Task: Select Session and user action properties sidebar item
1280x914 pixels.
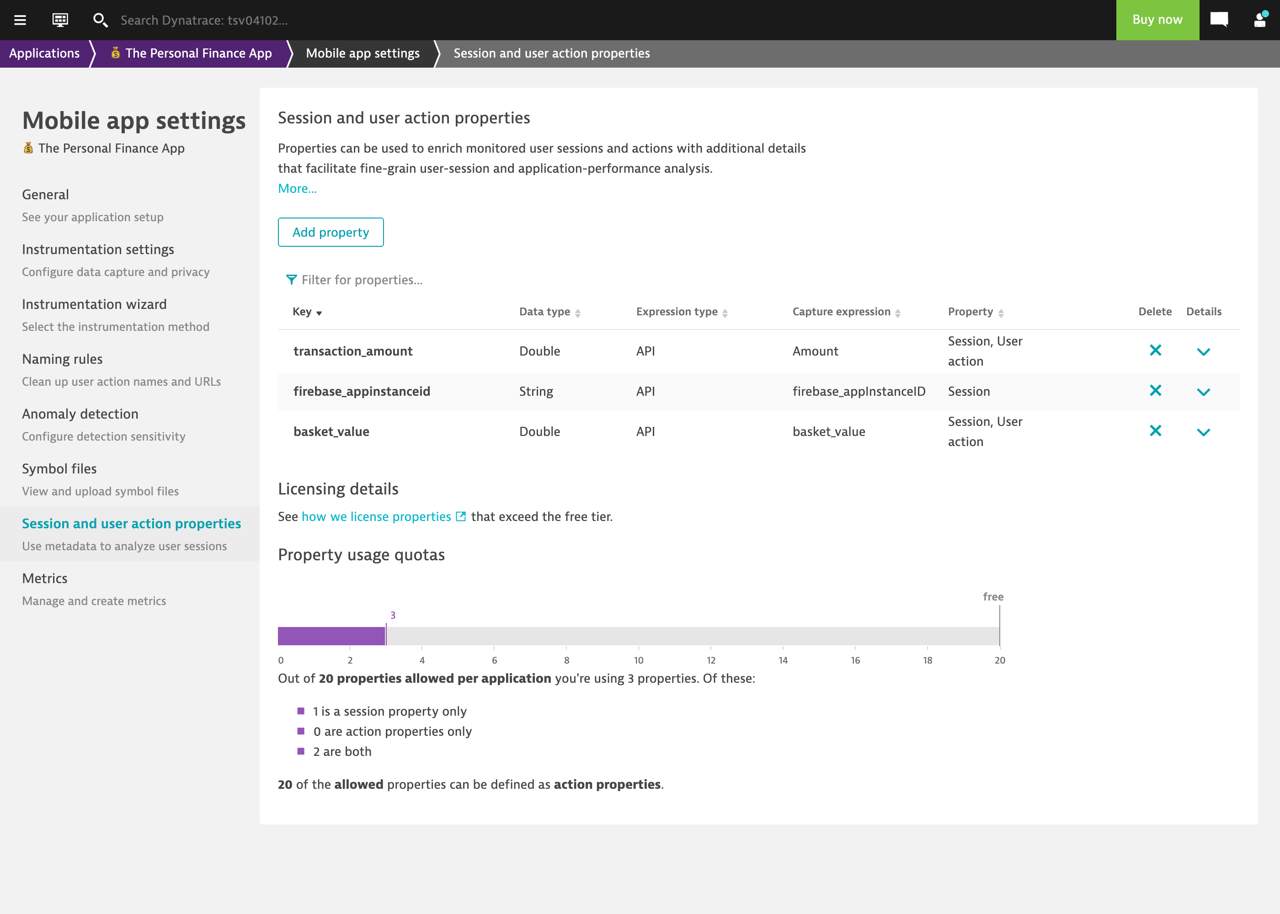Action: (x=129, y=533)
